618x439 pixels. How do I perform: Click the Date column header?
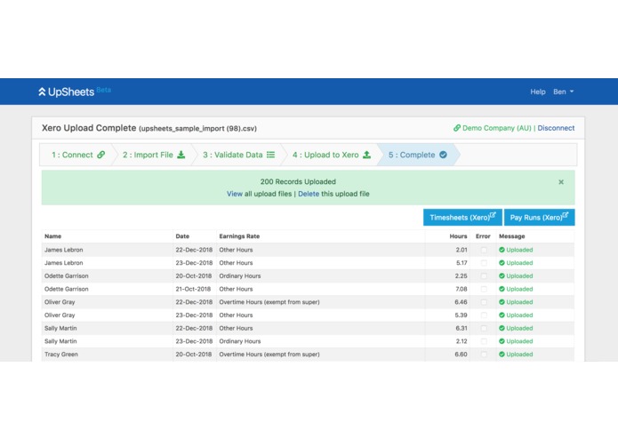pos(182,236)
